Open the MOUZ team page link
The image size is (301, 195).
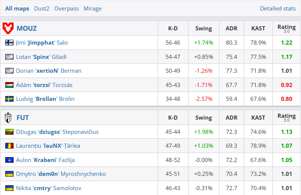tap(26, 28)
